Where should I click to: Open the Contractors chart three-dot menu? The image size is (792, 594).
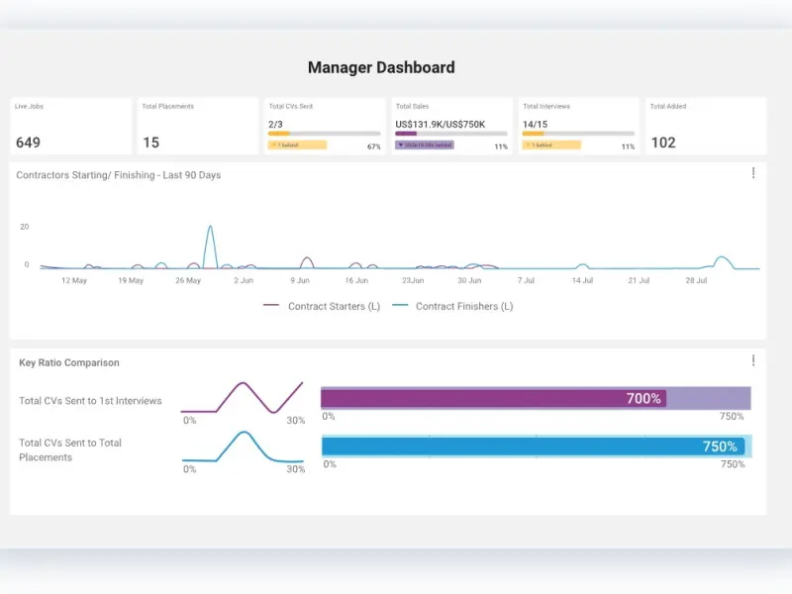click(x=752, y=173)
